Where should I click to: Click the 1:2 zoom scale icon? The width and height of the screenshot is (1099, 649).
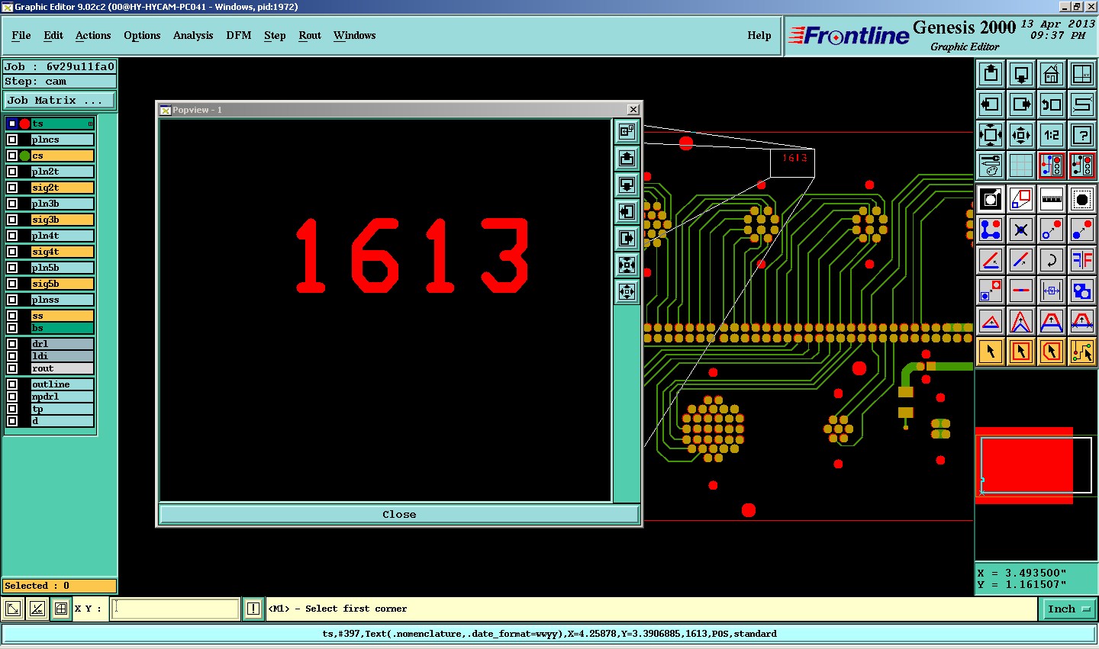pos(1051,135)
